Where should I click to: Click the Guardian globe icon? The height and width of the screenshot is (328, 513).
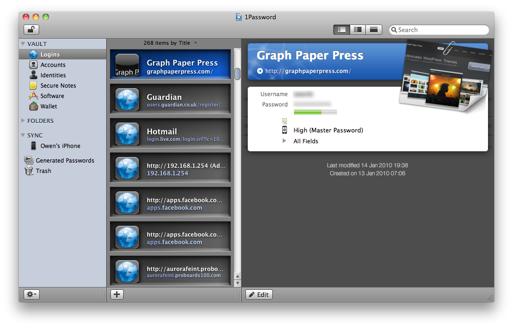[x=127, y=99]
